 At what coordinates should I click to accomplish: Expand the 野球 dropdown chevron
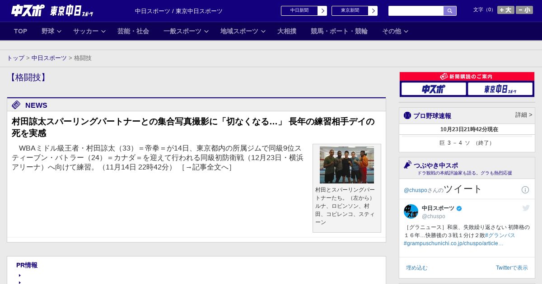59,32
